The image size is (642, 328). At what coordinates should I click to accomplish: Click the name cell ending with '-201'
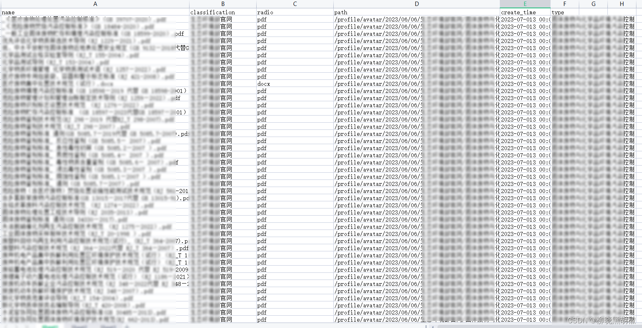point(95,191)
